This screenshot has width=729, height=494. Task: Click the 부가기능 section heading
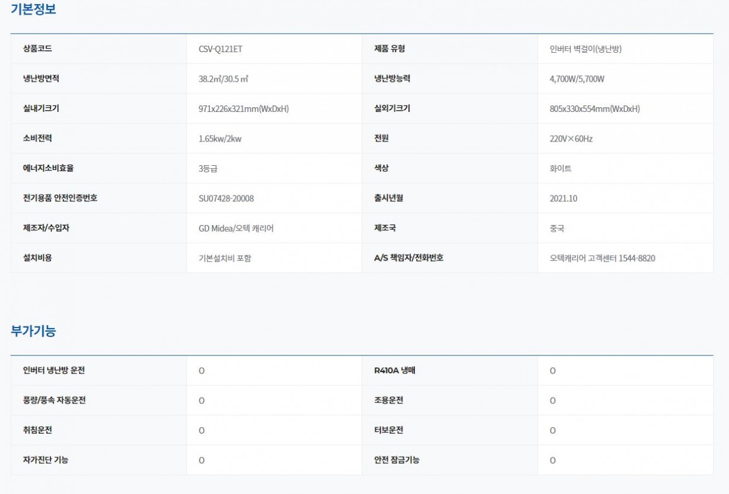(33, 331)
